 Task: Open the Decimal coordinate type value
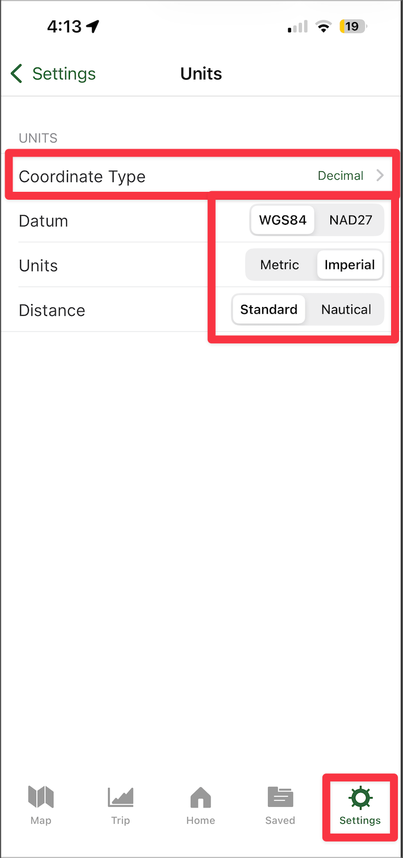coord(341,176)
